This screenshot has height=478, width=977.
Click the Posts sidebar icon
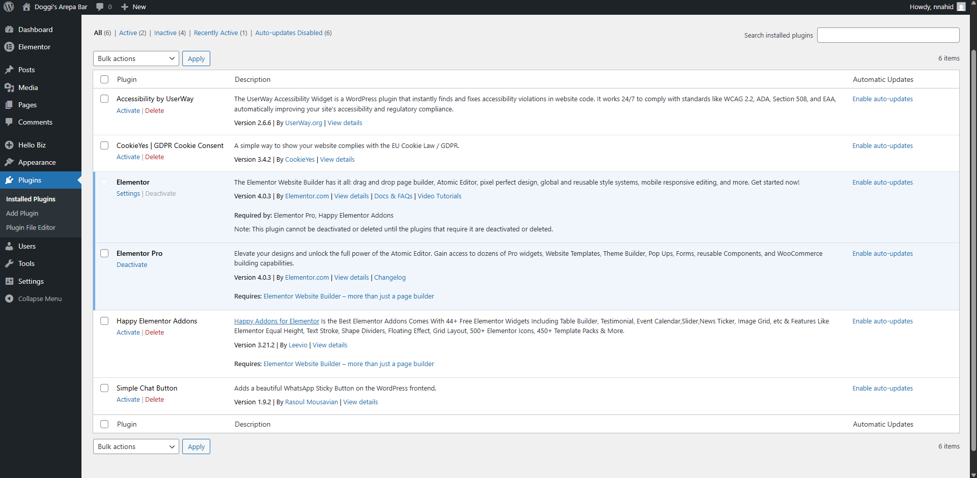click(x=10, y=70)
